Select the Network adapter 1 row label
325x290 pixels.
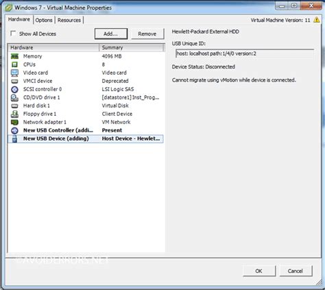point(45,122)
